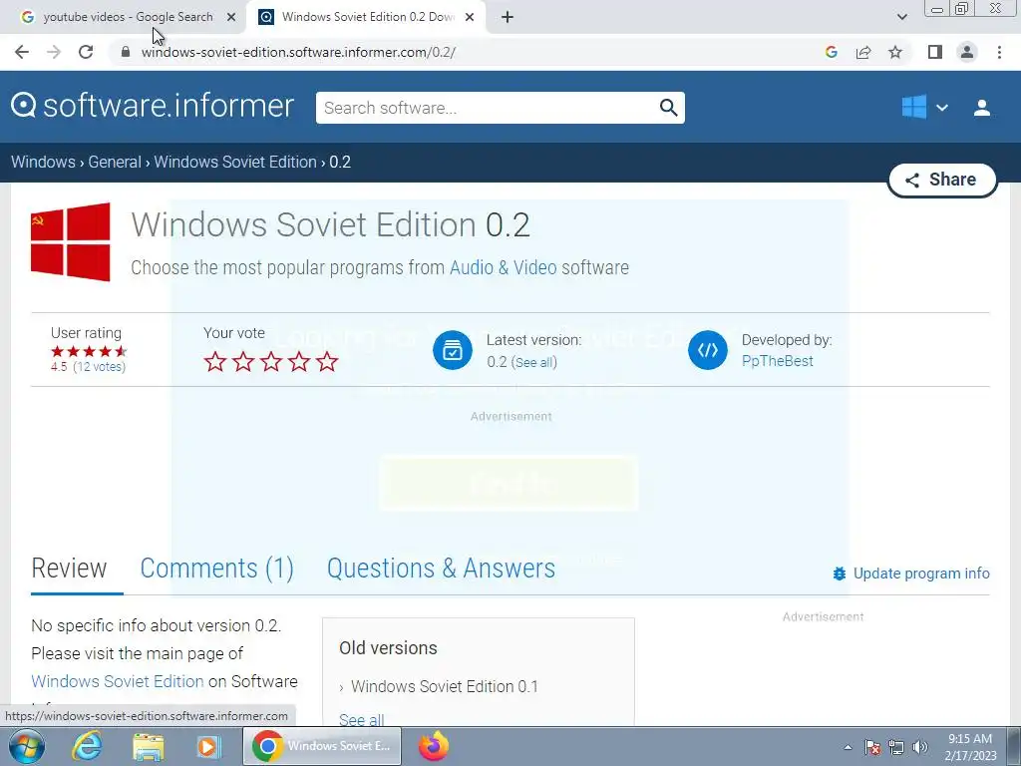Click the red Windows Soviet Edition logo
The image size is (1021, 766).
tap(71, 241)
